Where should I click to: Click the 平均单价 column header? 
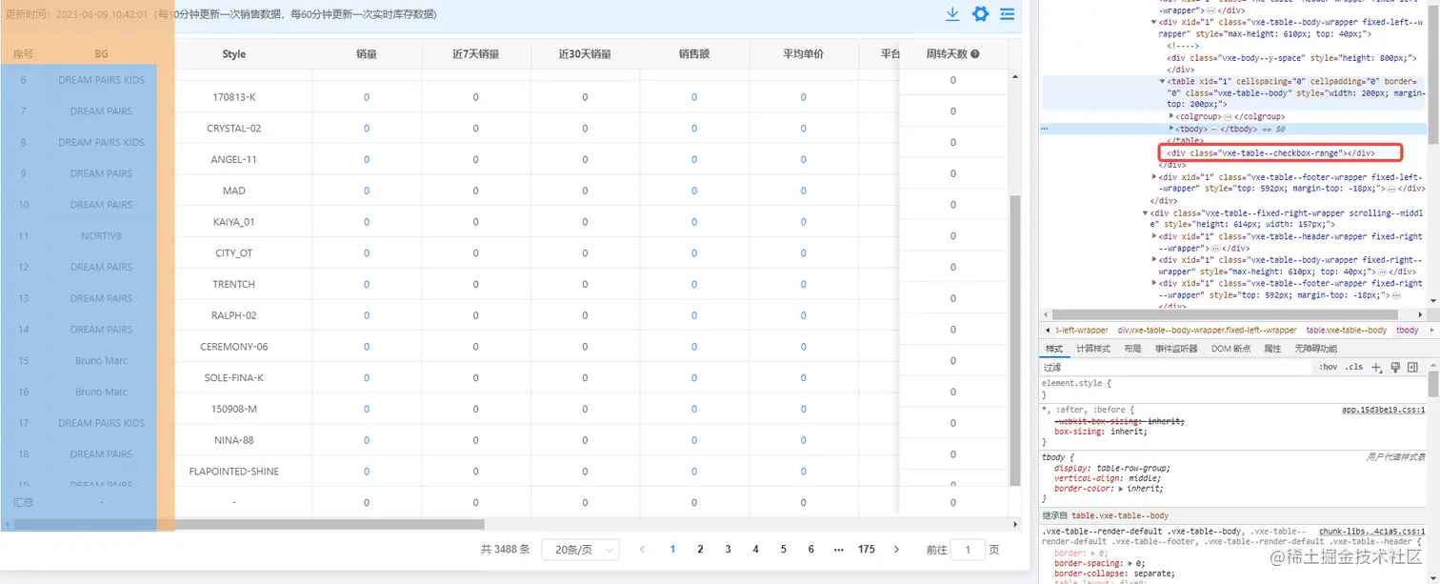tap(803, 54)
